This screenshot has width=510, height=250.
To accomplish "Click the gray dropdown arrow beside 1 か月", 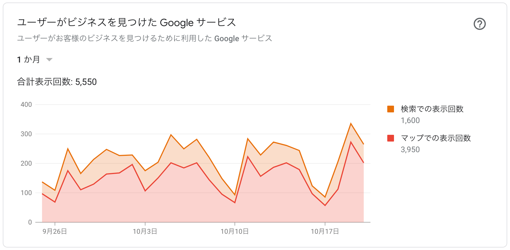I will (49, 59).
